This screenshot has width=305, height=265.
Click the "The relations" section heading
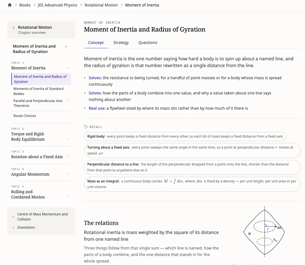click(101, 223)
